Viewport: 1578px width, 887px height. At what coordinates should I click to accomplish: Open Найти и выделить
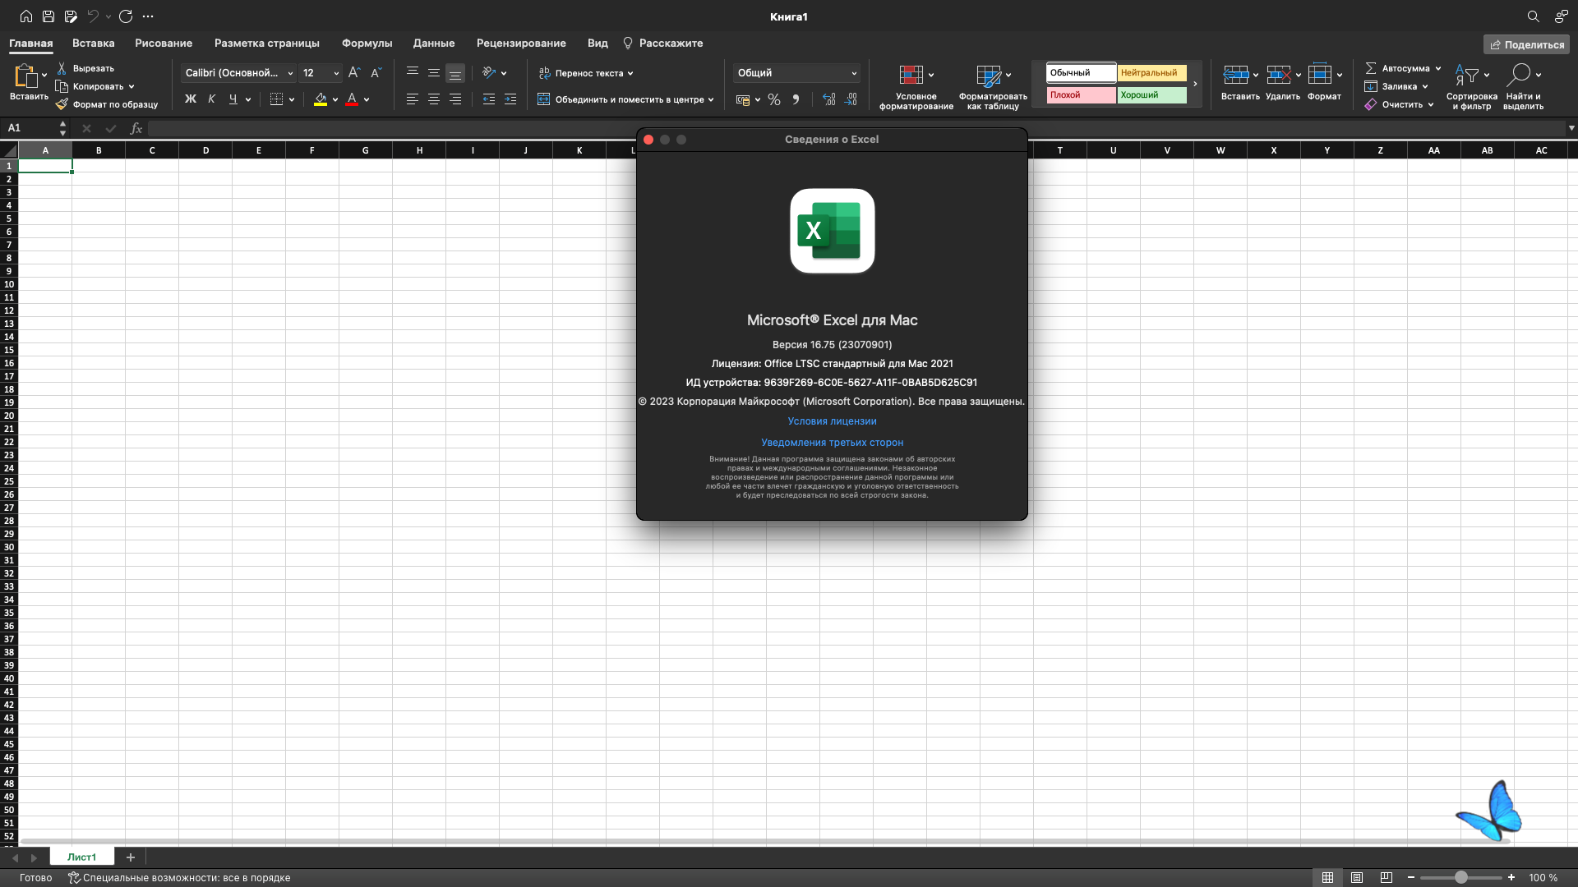point(1523,87)
